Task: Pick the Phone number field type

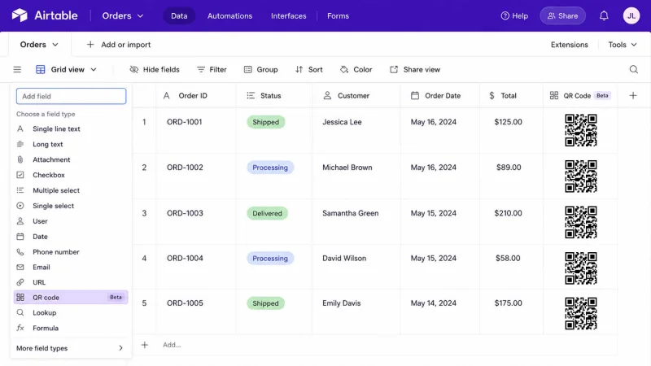Action: 71,252
